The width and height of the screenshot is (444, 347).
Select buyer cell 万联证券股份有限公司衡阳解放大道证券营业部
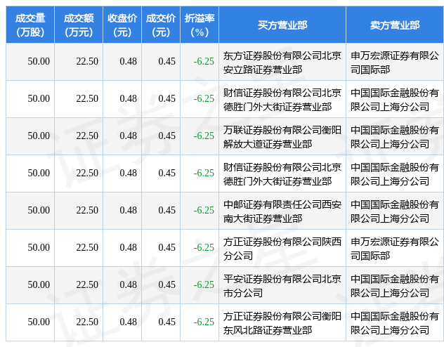[x=282, y=137]
